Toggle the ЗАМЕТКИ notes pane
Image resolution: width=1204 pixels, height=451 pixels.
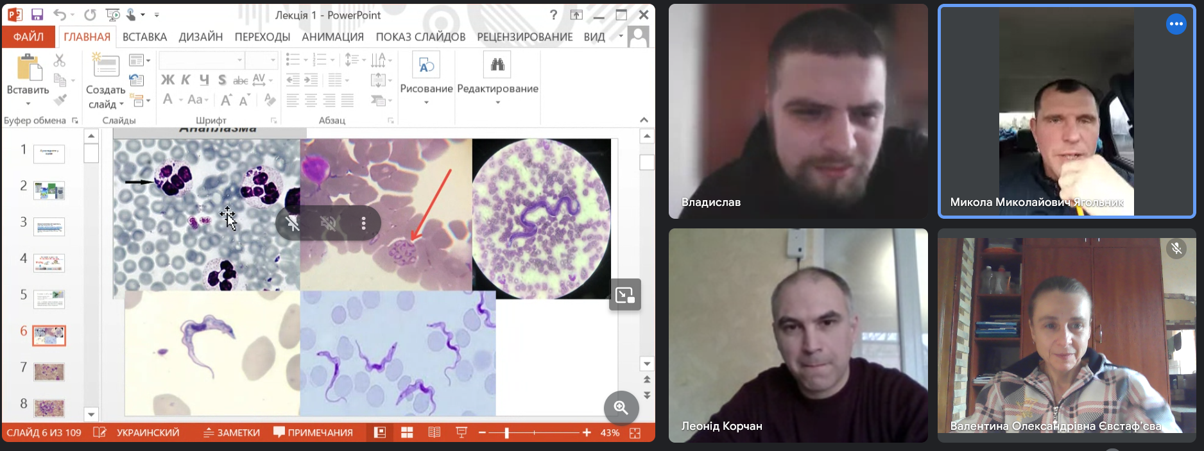232,433
